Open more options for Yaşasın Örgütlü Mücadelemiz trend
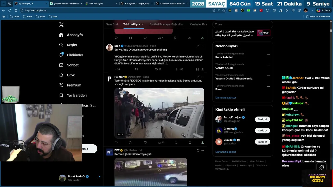The height and width of the screenshot is (187, 333). [268, 76]
